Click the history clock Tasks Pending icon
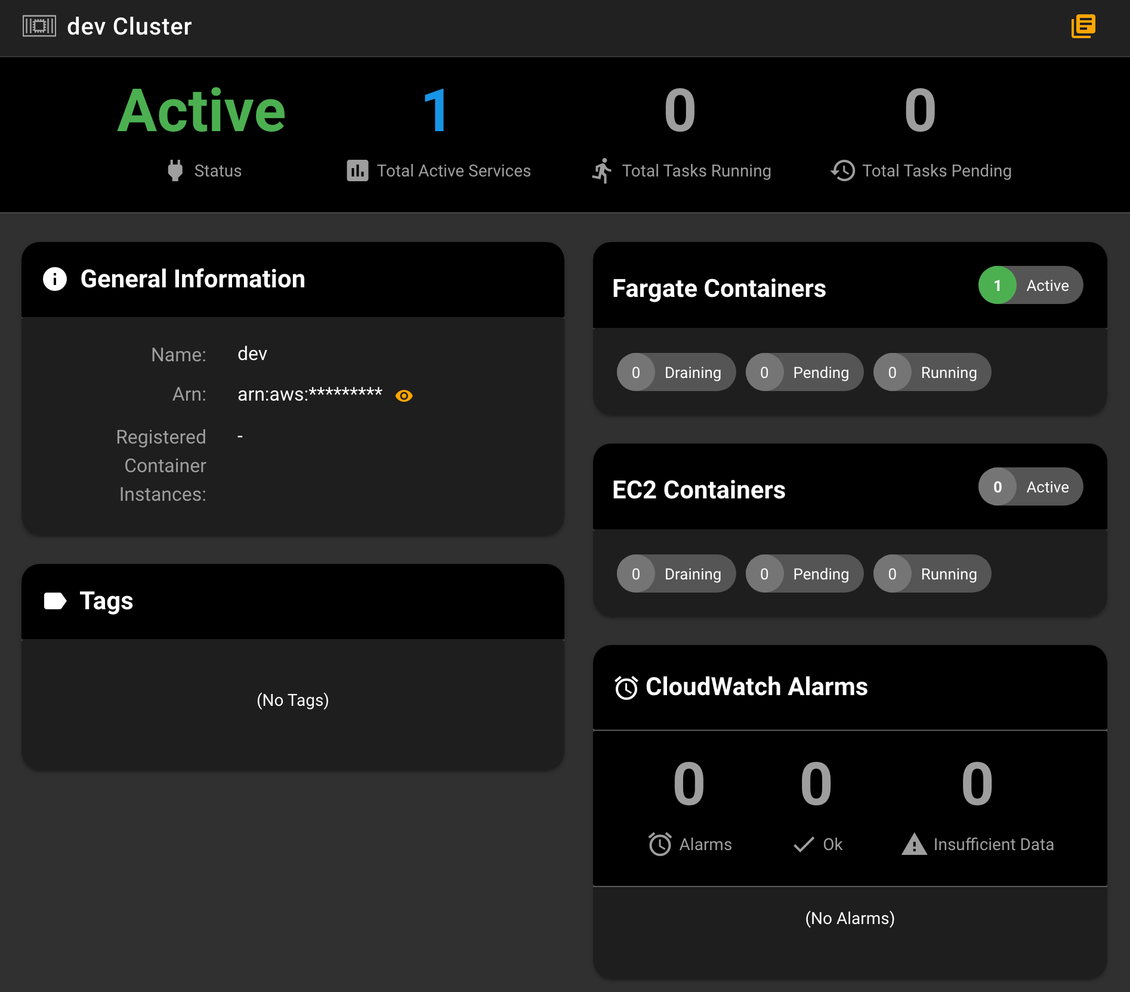This screenshot has height=992, width=1130. click(842, 171)
